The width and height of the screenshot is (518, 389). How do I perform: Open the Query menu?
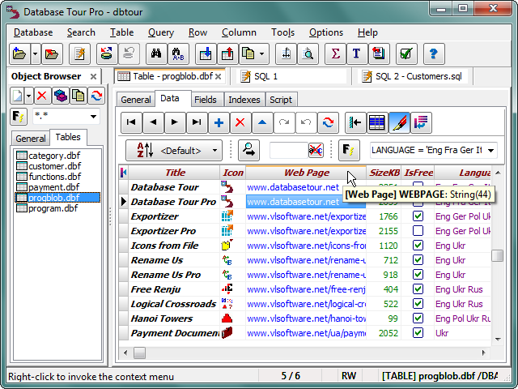coord(161,32)
